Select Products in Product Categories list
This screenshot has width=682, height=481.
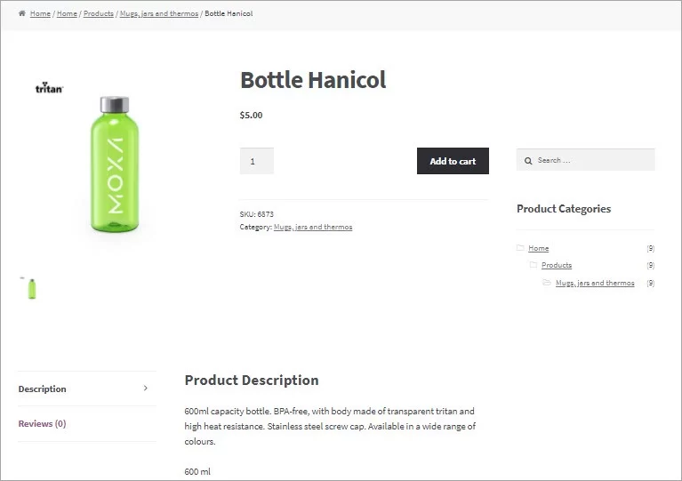click(x=557, y=265)
